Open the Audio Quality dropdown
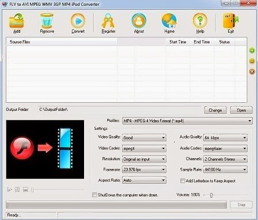The width and height of the screenshot is (258, 220). [225, 138]
